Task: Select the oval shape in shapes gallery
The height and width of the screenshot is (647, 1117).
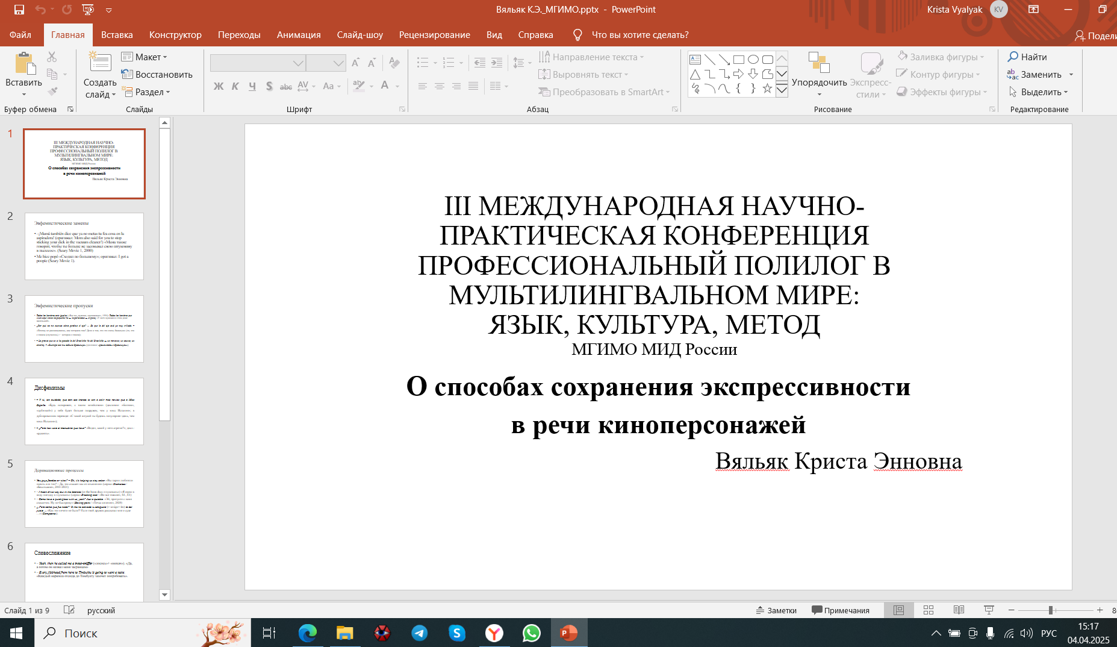Action: coord(753,60)
